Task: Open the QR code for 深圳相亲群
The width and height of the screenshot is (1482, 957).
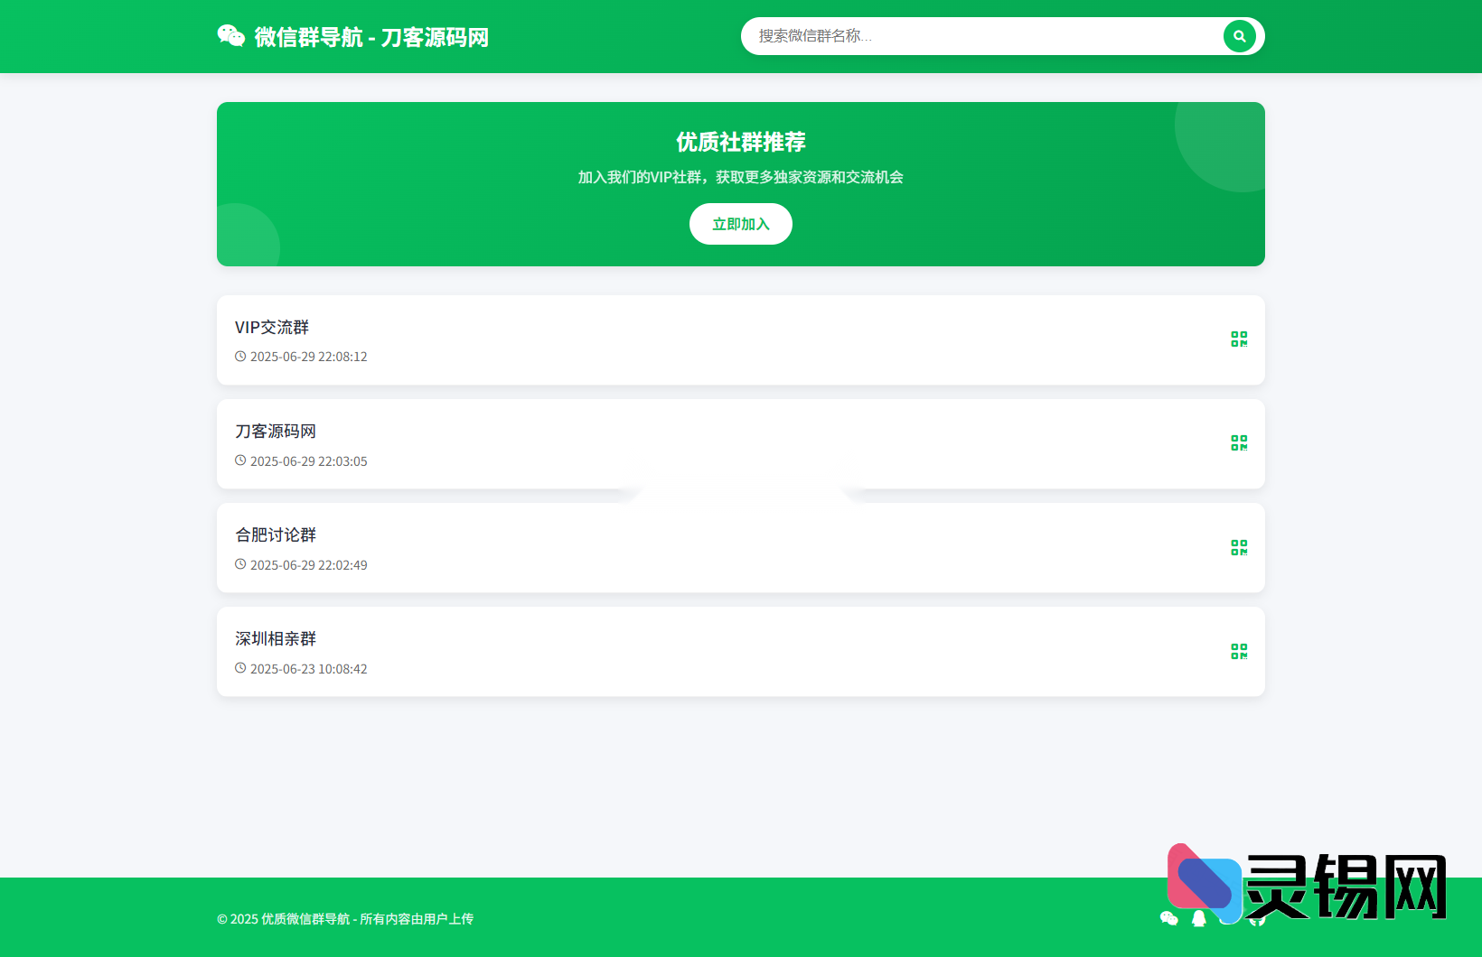Action: (1239, 651)
